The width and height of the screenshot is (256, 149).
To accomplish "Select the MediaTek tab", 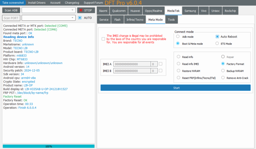I will tap(173, 11).
